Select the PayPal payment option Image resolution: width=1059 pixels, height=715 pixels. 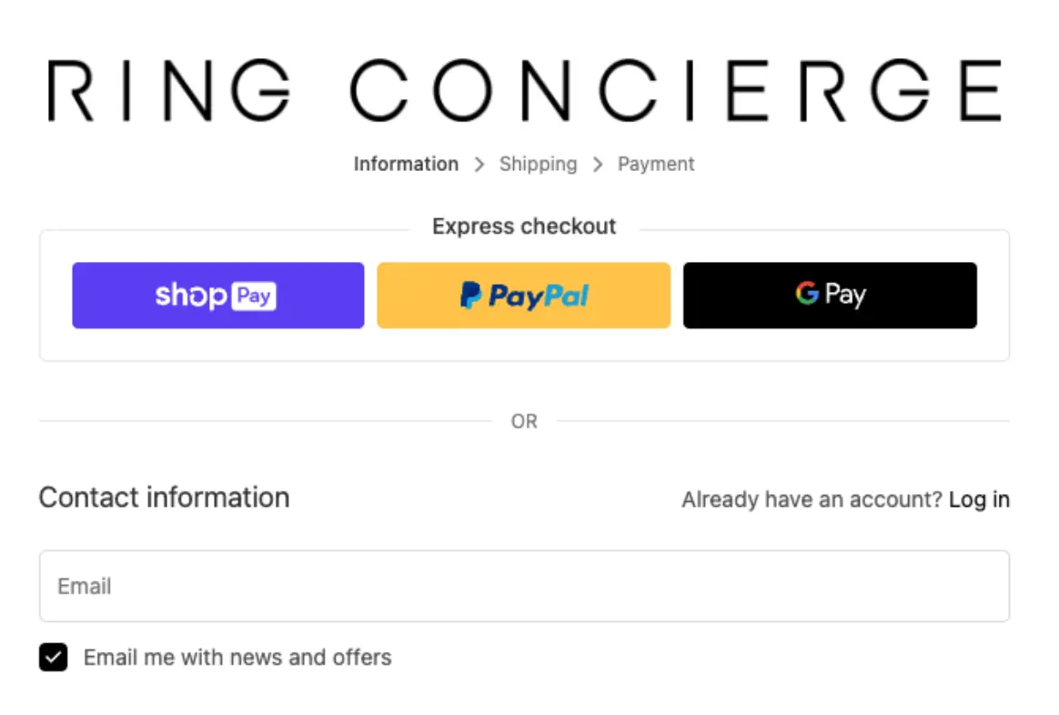[x=523, y=295]
